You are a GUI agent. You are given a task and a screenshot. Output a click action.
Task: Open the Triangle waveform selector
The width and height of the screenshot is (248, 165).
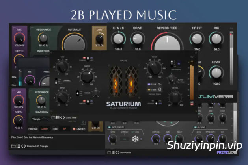tap(40, 119)
